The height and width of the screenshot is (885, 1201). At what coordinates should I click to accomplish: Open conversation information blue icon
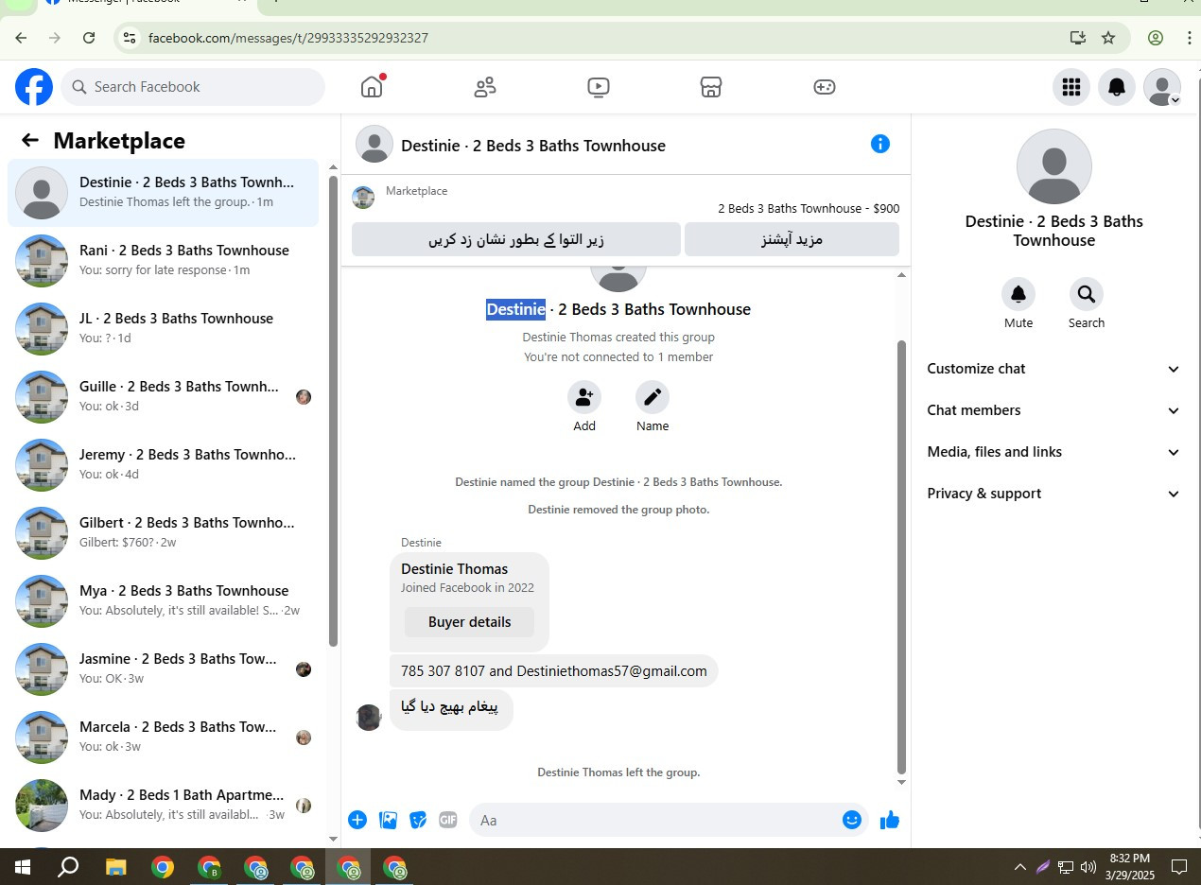tap(880, 144)
